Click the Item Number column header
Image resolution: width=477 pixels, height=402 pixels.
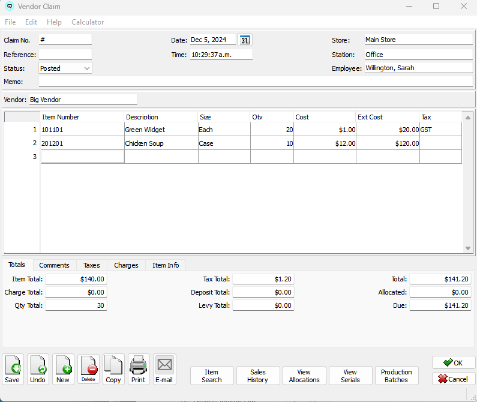(82, 117)
